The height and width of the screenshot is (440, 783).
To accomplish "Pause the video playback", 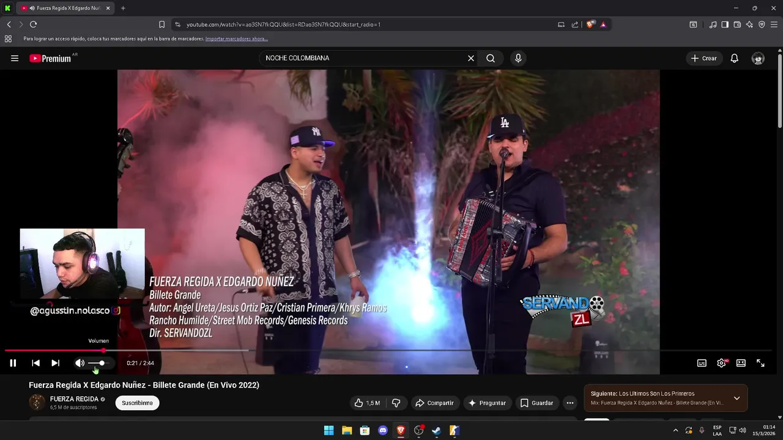I will (x=13, y=363).
